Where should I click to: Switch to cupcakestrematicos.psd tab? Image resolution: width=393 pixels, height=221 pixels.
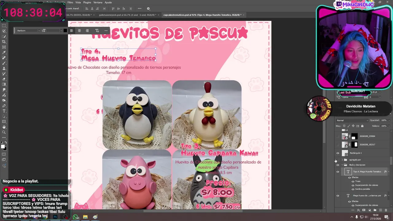click(202, 15)
